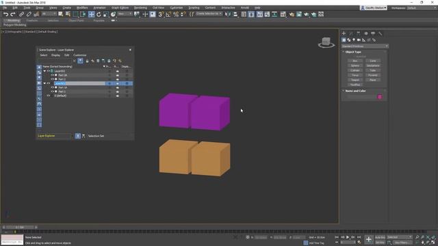Toggle the Window/Crossing selection icon
Image resolution: width=438 pixels, height=246 pixels.
pyautogui.click(x=83, y=14)
